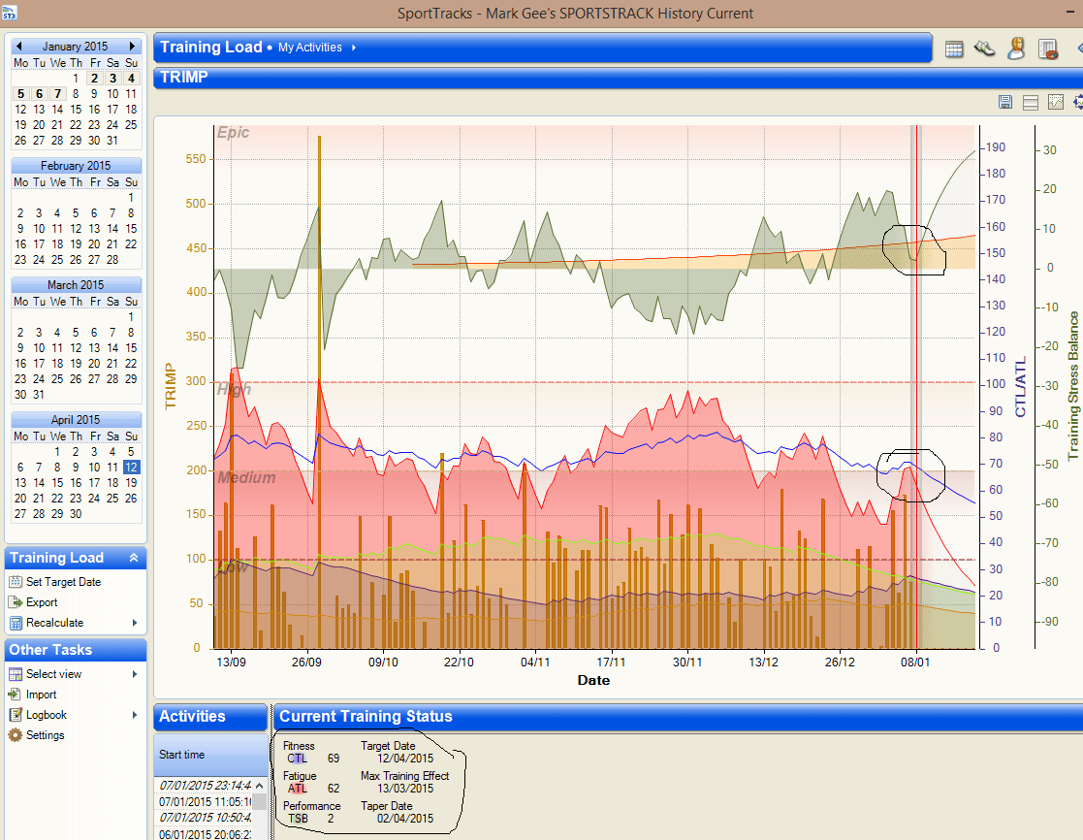The width and height of the screenshot is (1083, 840).
Task: Save the chart using floppy disk icon
Action: (x=1005, y=102)
